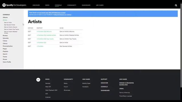Open the /v1/artists endpoint link
The height and width of the screenshot is (102, 182).
coord(40,46)
